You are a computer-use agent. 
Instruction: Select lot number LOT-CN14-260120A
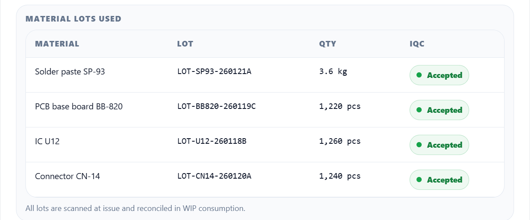[214, 176]
